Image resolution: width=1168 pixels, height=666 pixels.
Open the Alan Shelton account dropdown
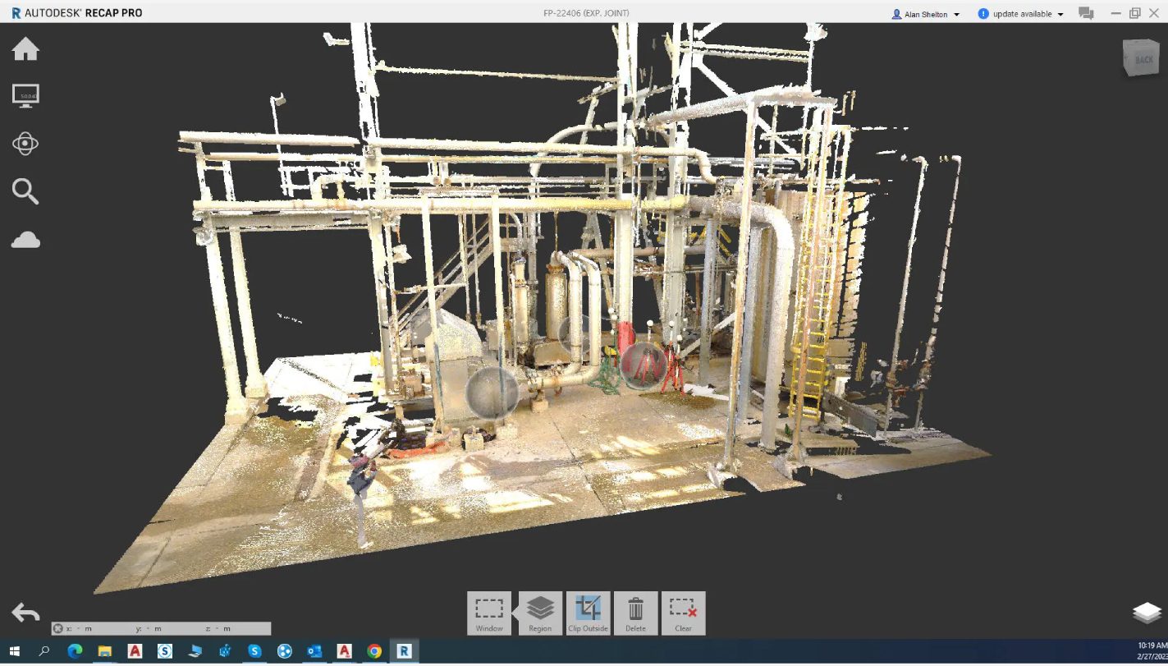[926, 14]
